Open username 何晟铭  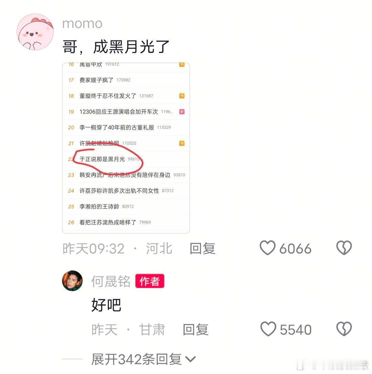click(x=111, y=281)
